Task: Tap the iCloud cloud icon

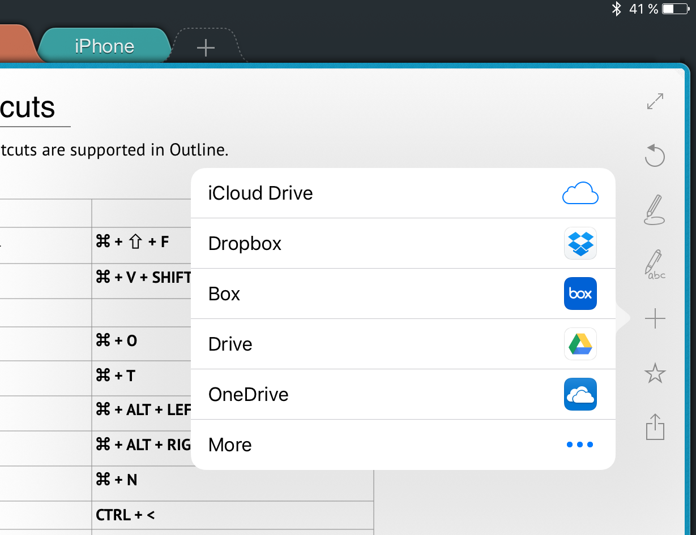Action: (580, 193)
